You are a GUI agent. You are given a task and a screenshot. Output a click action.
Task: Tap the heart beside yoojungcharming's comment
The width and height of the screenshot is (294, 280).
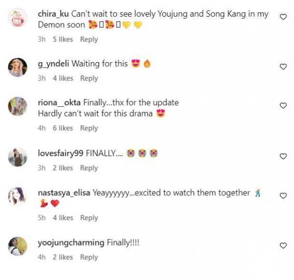283,246
